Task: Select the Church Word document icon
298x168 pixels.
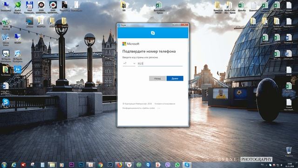Action: click(289, 55)
